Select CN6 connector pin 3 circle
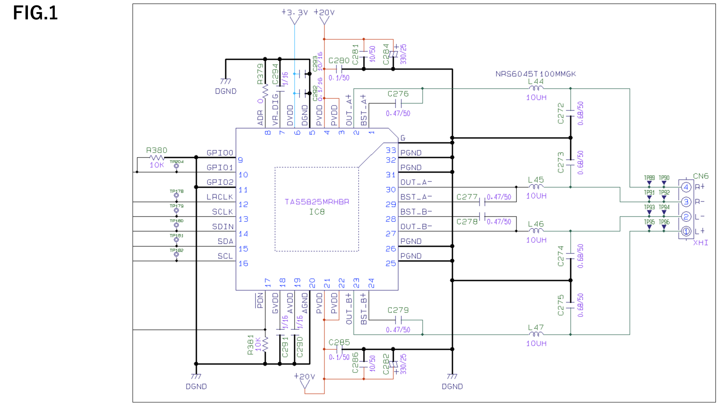The width and height of the screenshot is (719, 404). pyautogui.click(x=686, y=202)
